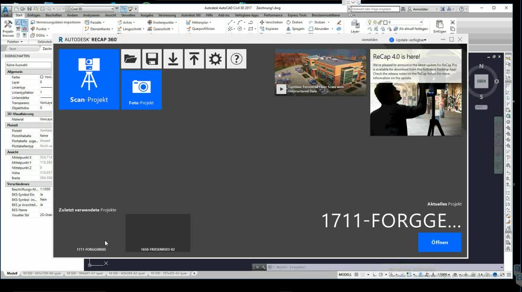522x292 pixels.
Task: Expand the Parzelle dropdown
Action: point(103,23)
